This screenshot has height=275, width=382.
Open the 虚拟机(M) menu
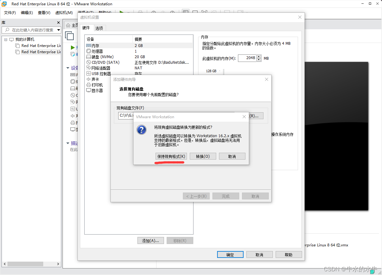[x=64, y=12]
